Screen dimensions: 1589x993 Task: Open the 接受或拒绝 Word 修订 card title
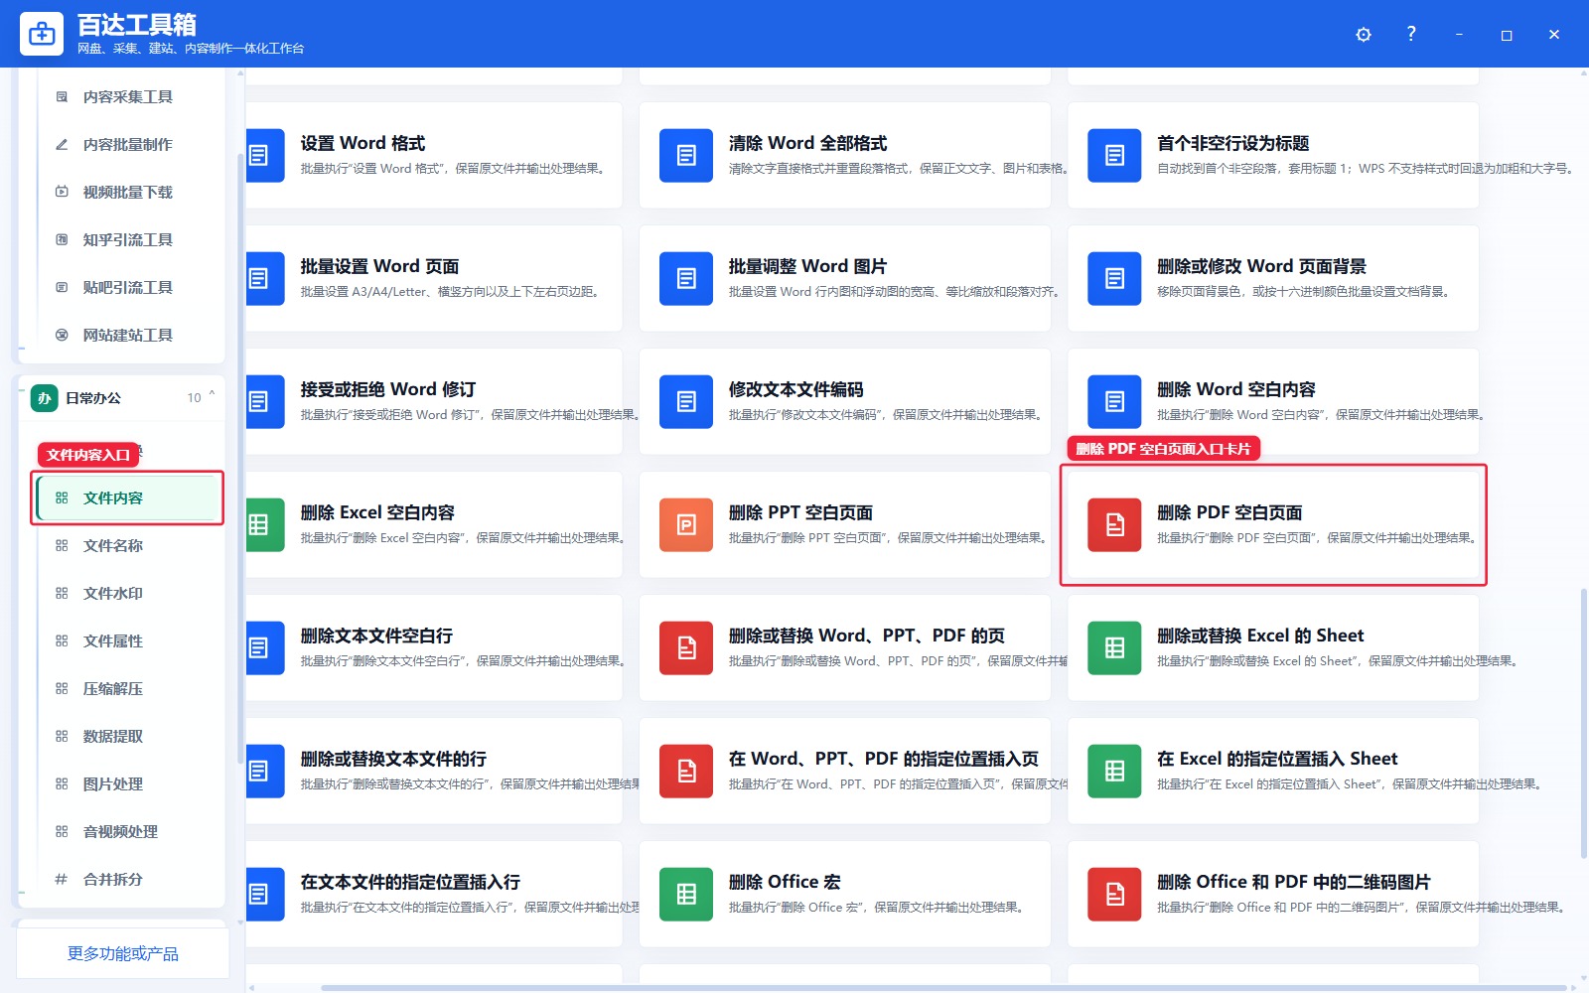[388, 389]
